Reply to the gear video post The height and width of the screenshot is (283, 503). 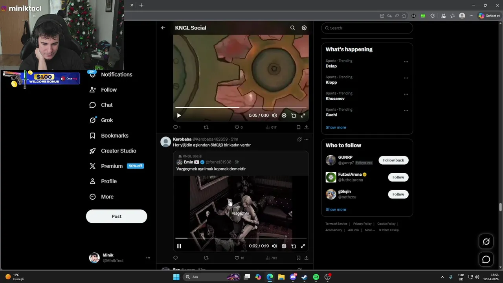click(x=177, y=127)
